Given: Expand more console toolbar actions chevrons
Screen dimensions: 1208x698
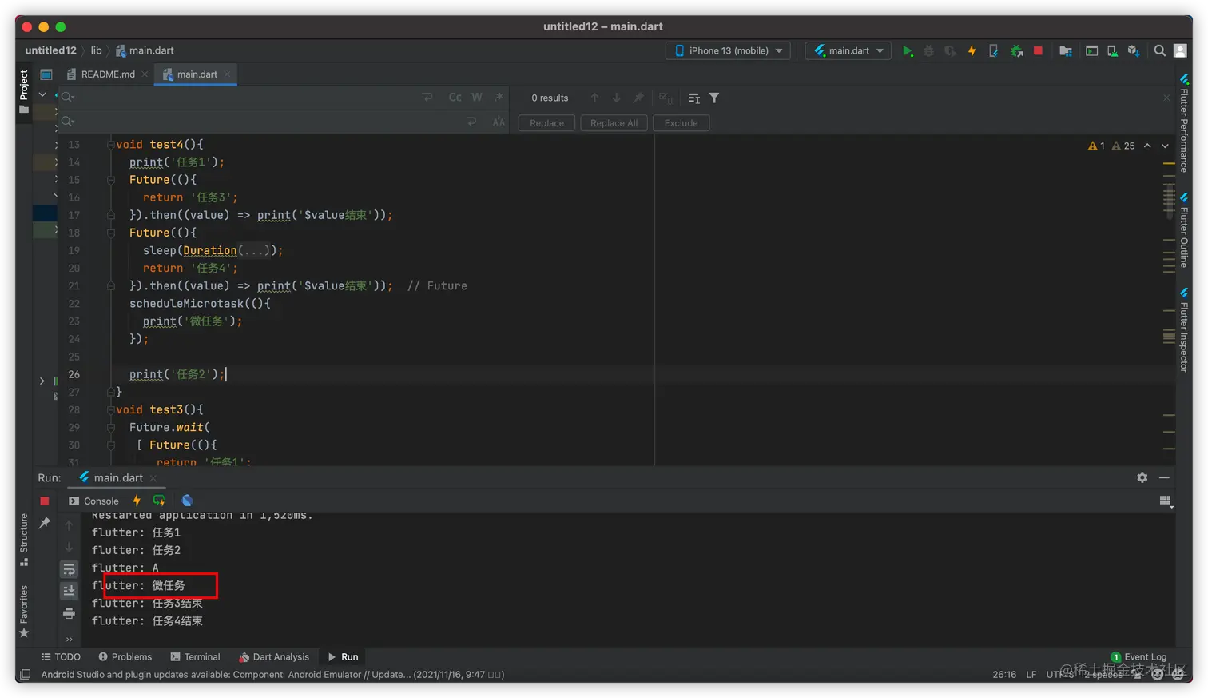Looking at the screenshot, I should [x=69, y=639].
